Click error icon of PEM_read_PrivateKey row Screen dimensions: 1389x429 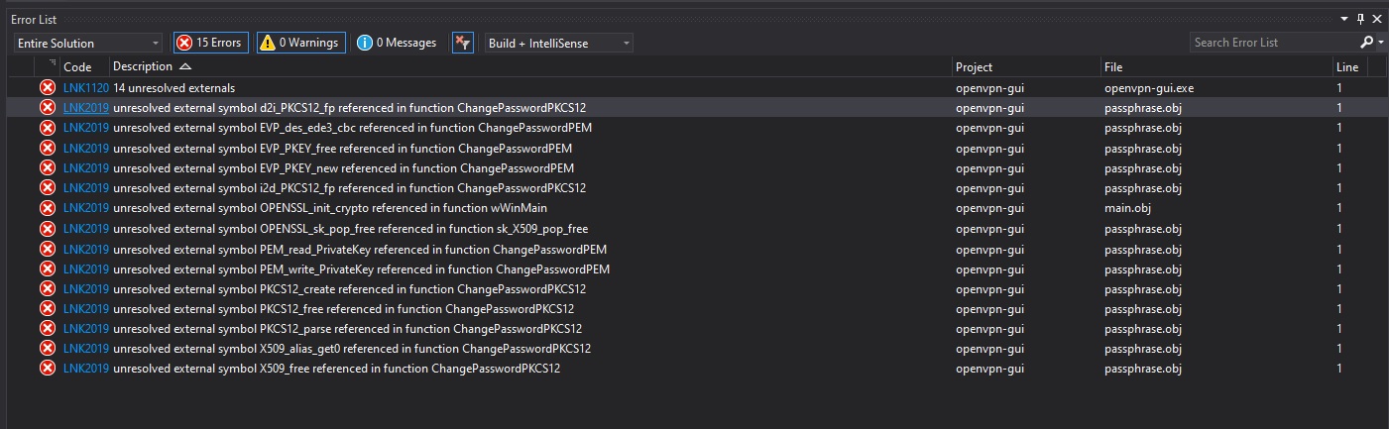pos(47,249)
